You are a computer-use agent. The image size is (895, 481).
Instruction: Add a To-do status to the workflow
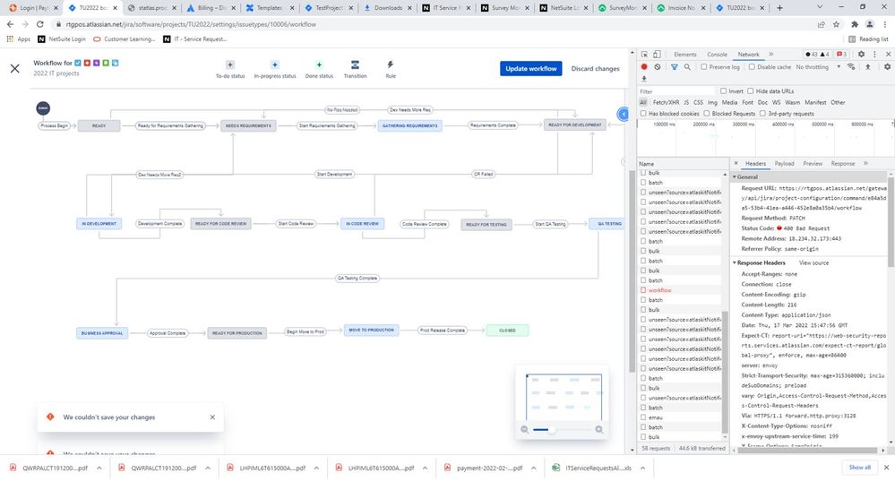click(230, 69)
